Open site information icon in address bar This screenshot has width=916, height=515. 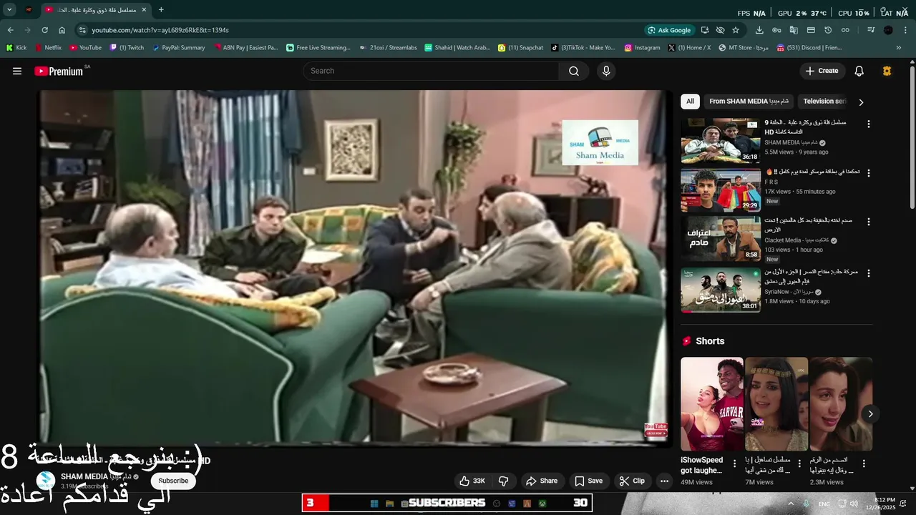(x=82, y=30)
